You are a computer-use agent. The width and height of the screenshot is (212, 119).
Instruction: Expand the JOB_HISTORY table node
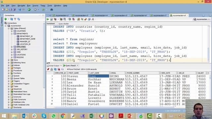[12, 50]
